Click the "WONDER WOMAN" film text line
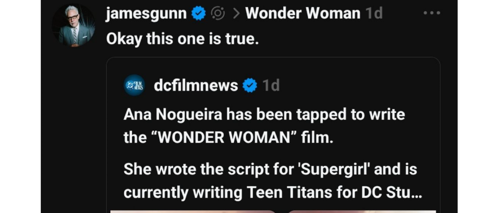The height and width of the screenshot is (213, 501). [228, 138]
